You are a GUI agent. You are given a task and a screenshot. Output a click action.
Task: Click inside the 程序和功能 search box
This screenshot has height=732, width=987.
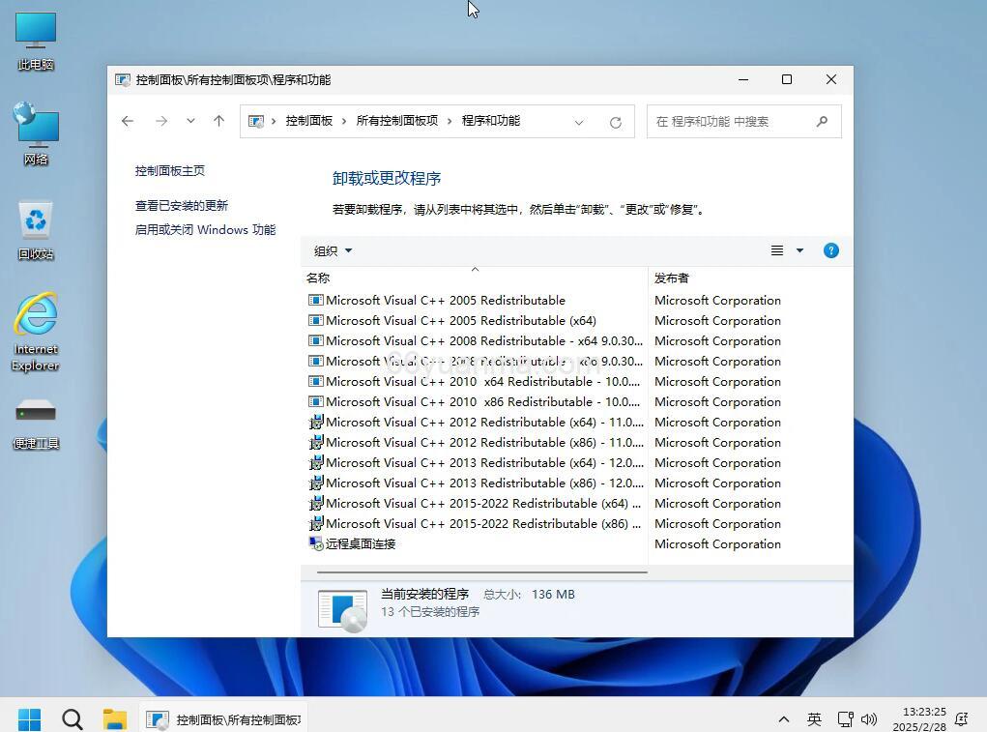point(735,121)
